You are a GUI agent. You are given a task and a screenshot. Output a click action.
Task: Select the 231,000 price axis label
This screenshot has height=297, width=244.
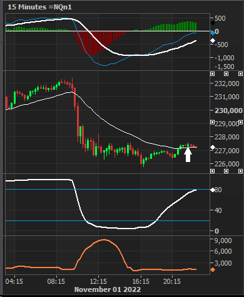pos(227,97)
